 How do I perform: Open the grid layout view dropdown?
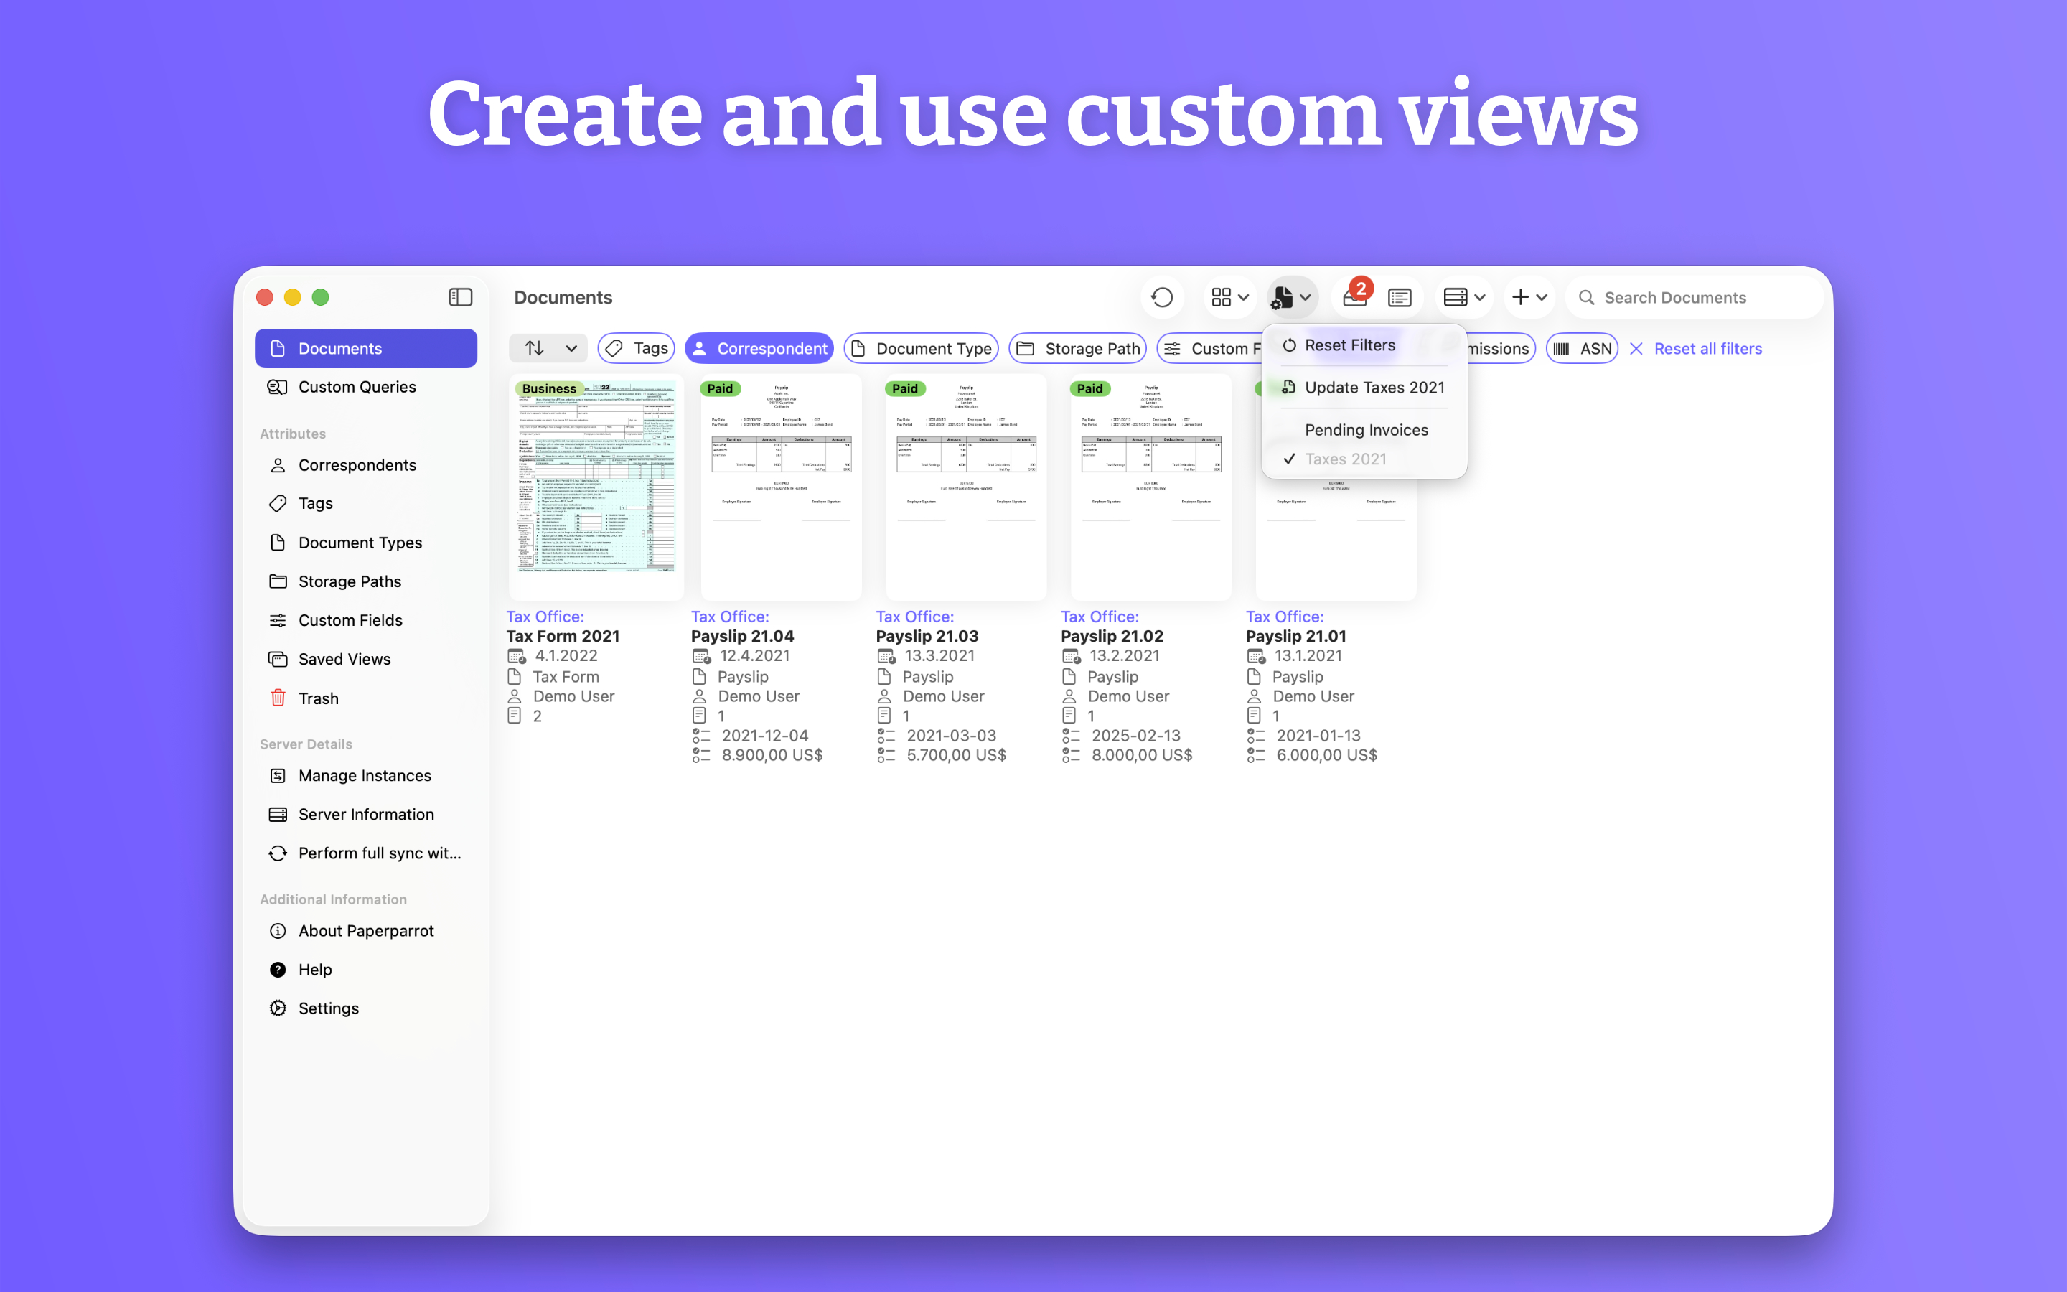pos(1230,297)
